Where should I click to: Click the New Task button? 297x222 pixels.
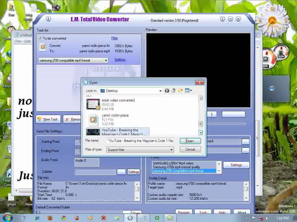(48, 119)
